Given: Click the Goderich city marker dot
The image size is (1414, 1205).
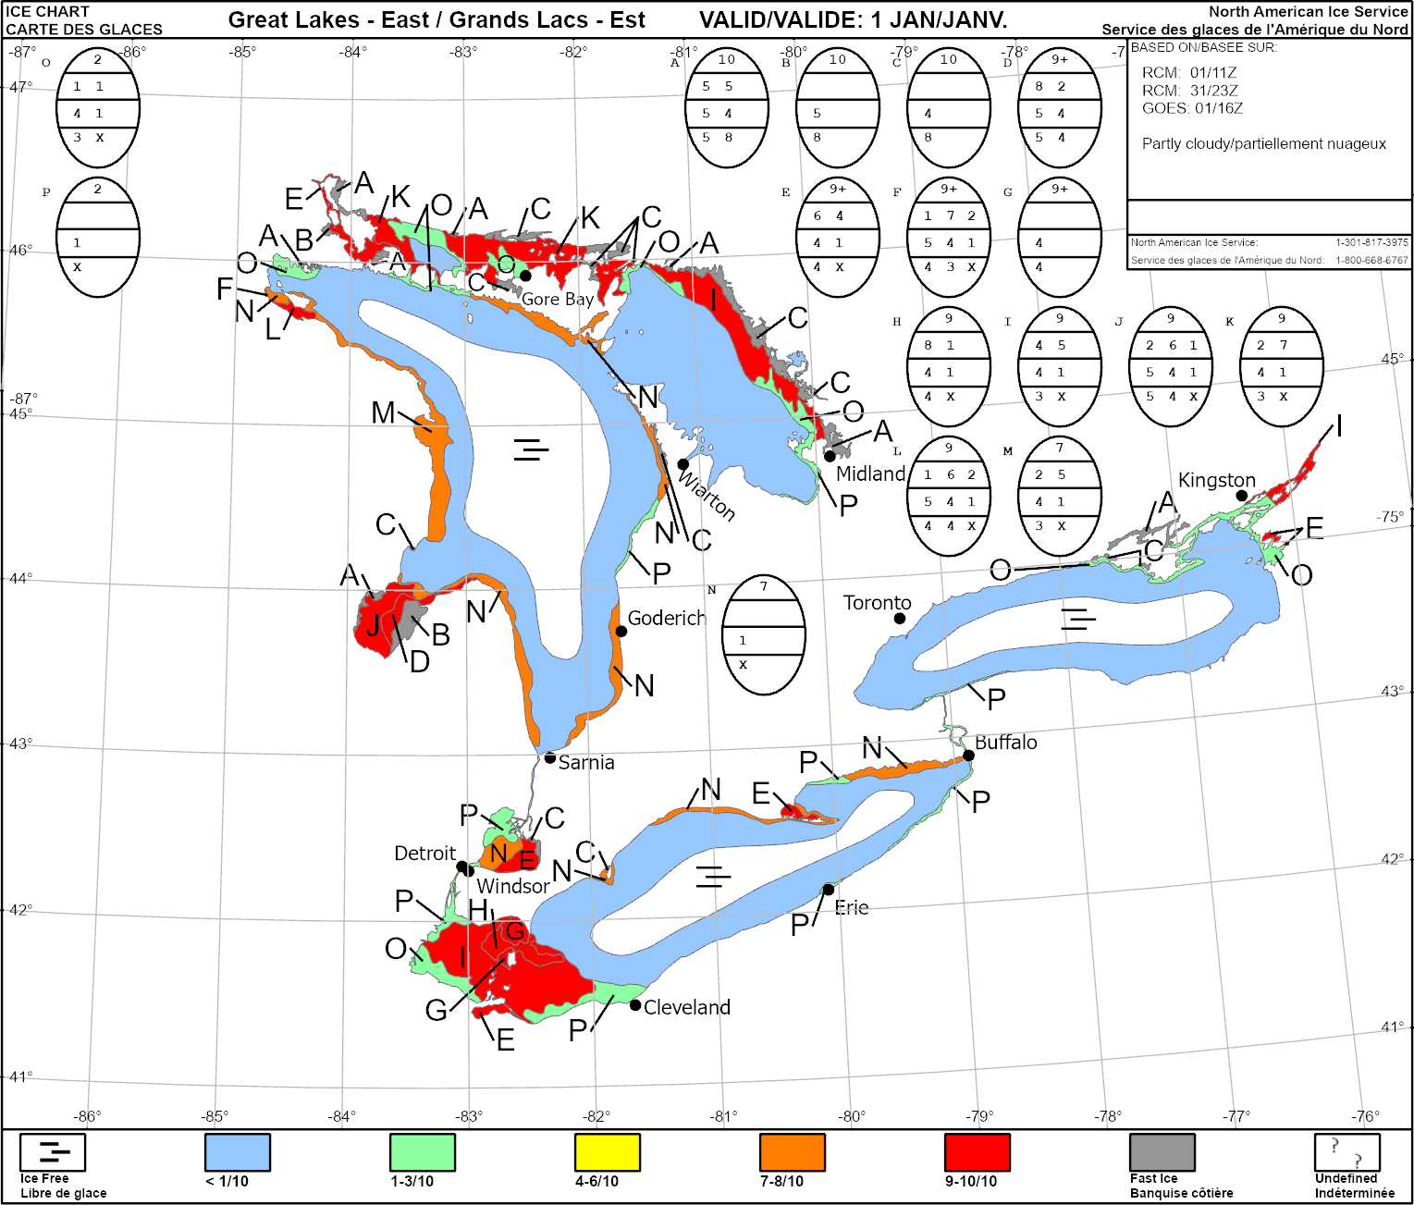Looking at the screenshot, I should (621, 632).
